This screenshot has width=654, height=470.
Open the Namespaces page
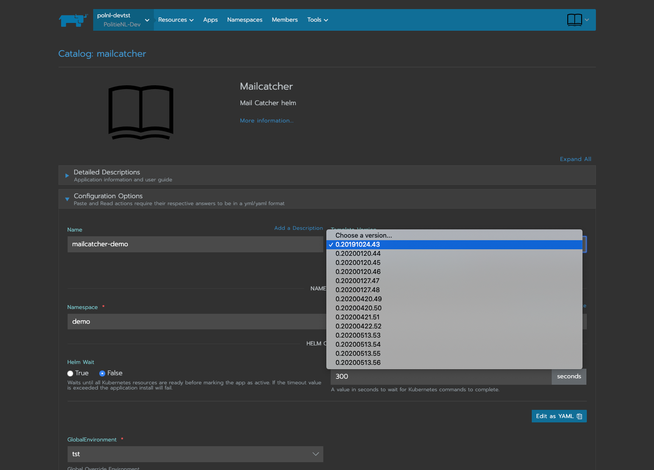(244, 20)
